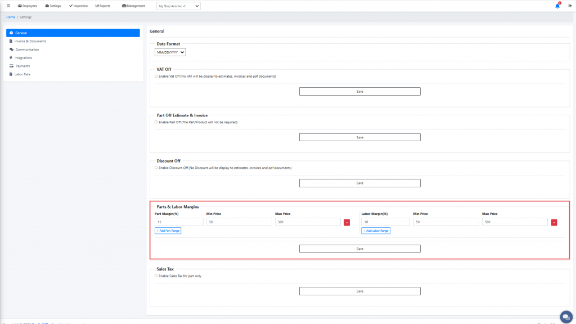This screenshot has height=324, width=576.
Task: Open the hamburger sidebar menu
Action: coord(8,6)
